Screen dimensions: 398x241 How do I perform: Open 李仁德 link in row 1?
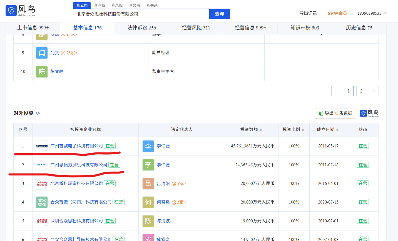click(x=163, y=146)
